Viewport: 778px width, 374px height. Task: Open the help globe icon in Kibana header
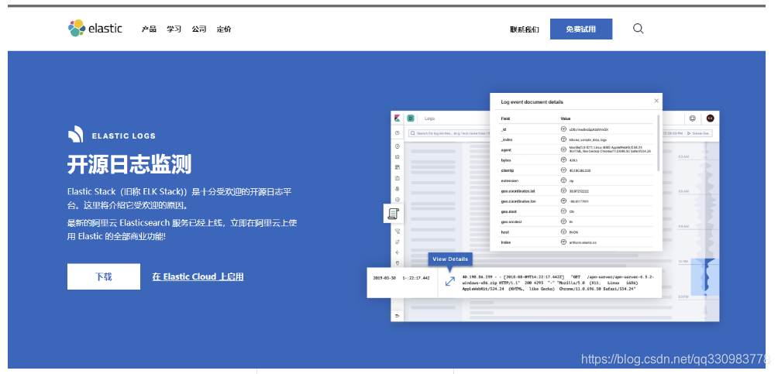[x=693, y=118]
